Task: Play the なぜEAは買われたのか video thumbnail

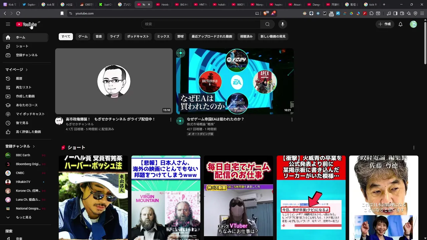Action: [x=235, y=81]
